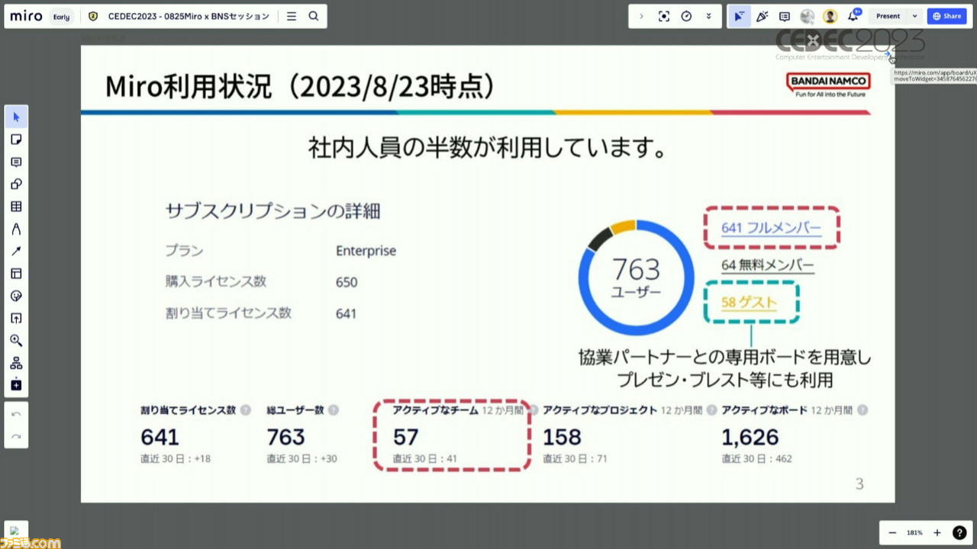Click the BANDAI NAMCO logo on slide
Screen dimensions: 977x549
(828, 85)
